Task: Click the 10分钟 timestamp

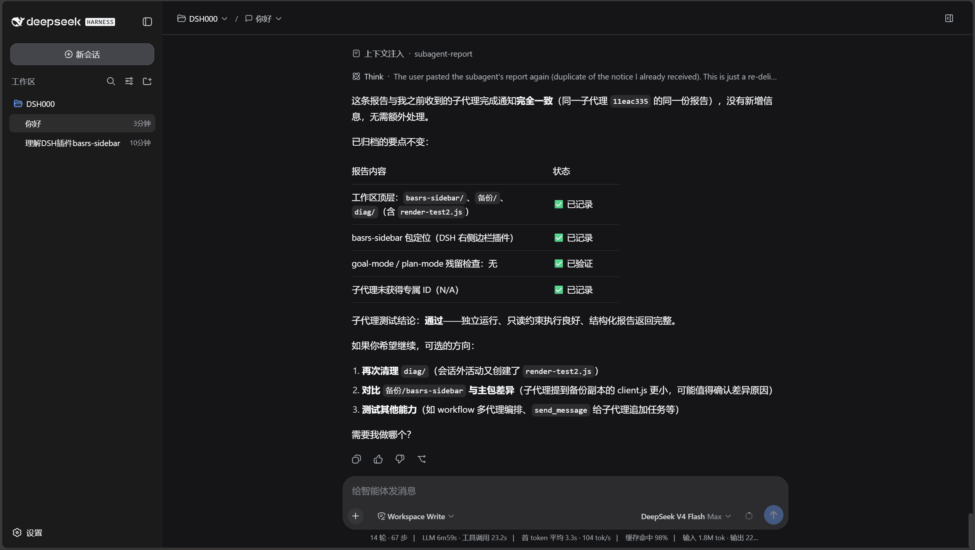Action: click(140, 143)
